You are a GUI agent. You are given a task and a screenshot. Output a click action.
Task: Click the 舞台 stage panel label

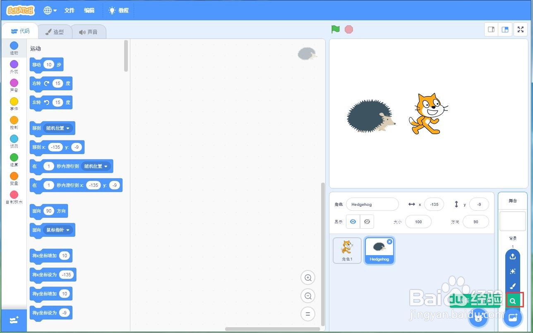[x=513, y=200]
